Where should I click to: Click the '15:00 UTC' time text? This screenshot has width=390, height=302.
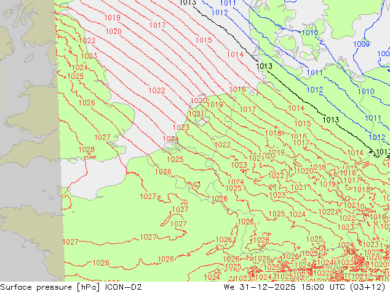pos(323,287)
